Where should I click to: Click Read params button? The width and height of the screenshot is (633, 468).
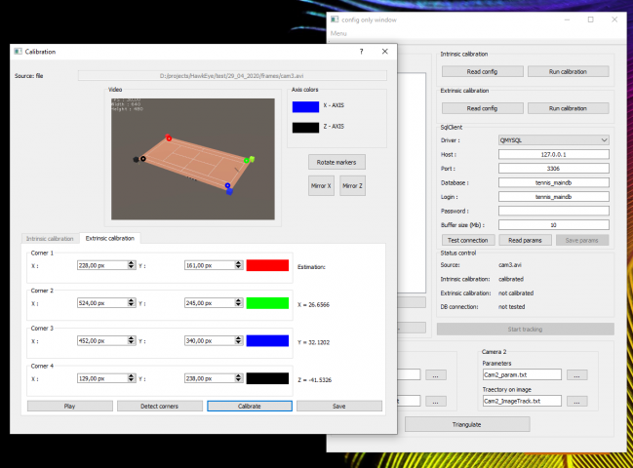pyautogui.click(x=525, y=240)
